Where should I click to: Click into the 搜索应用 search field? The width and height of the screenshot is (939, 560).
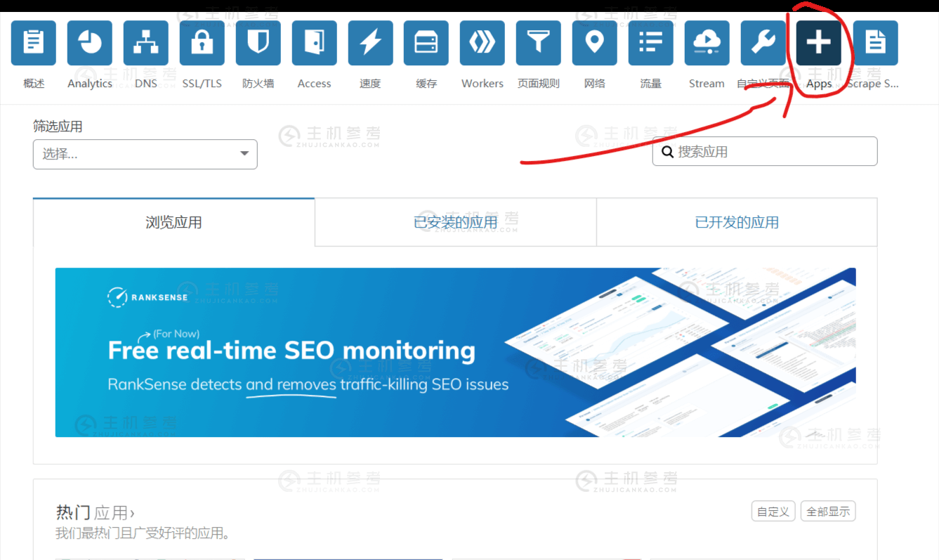pyautogui.click(x=765, y=151)
